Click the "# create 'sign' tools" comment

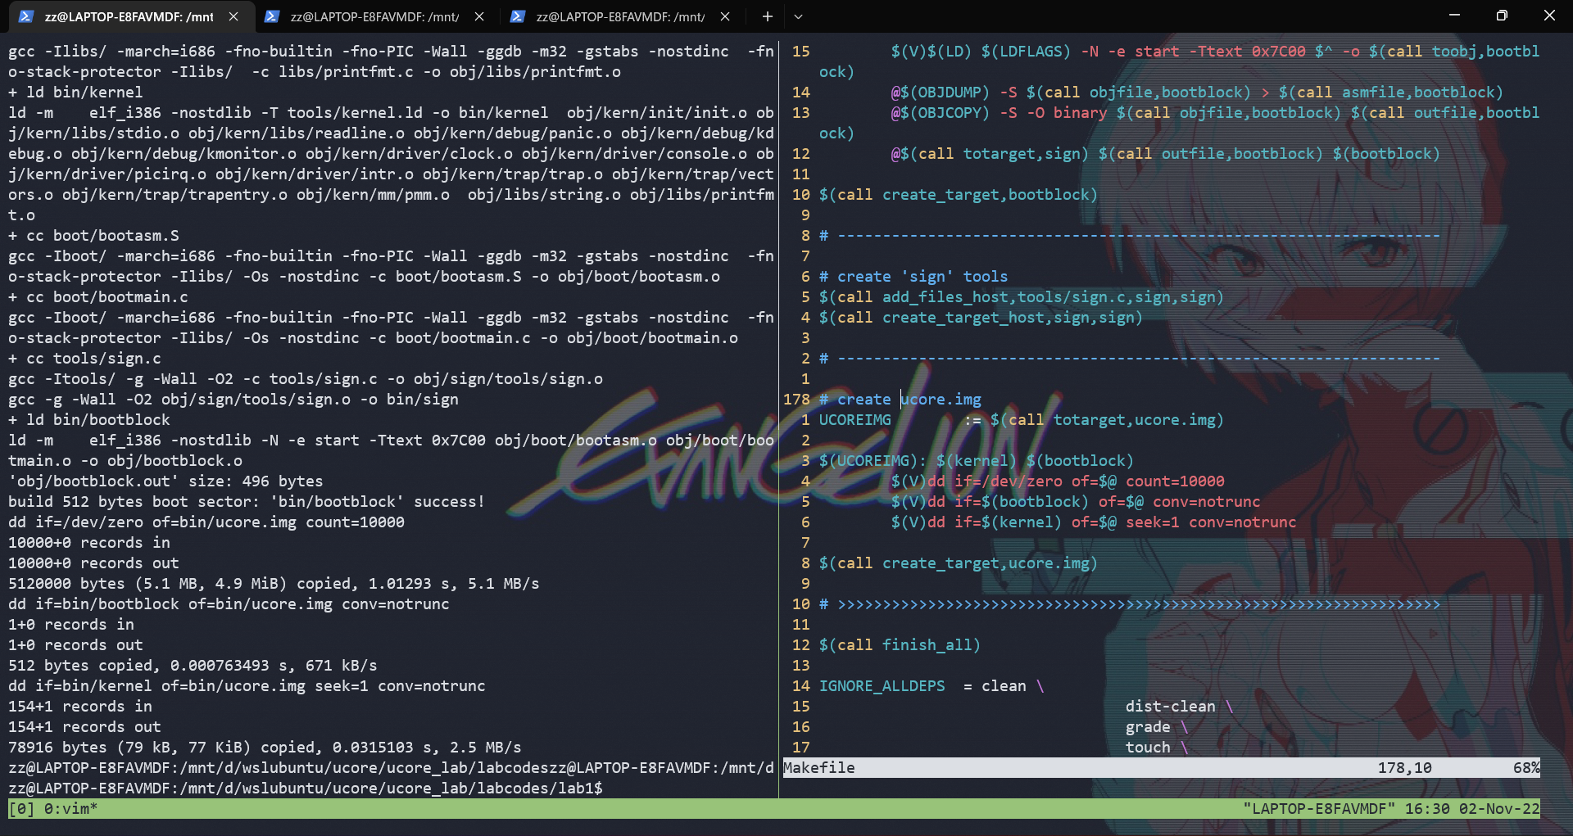click(x=913, y=277)
